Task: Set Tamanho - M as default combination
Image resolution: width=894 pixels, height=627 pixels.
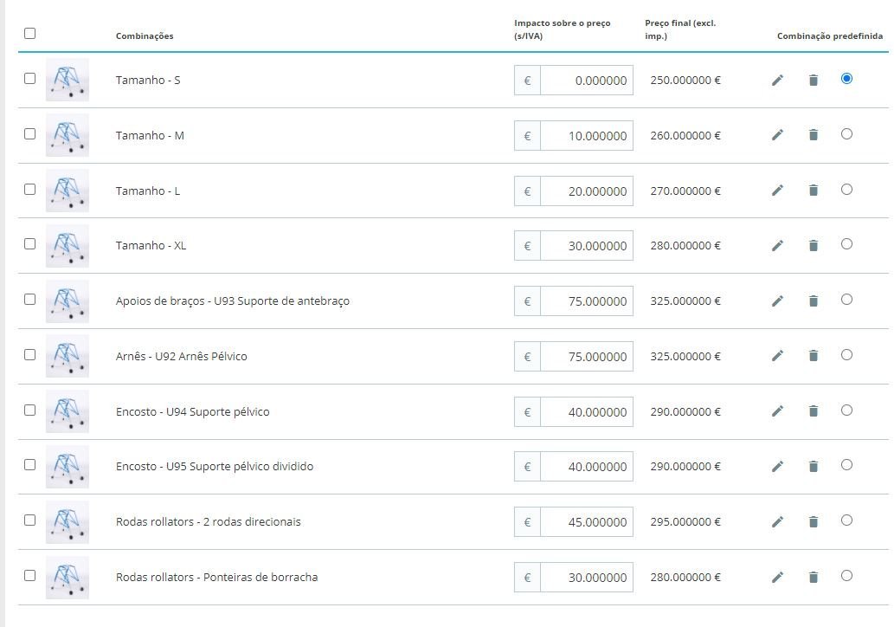Action: tap(846, 133)
